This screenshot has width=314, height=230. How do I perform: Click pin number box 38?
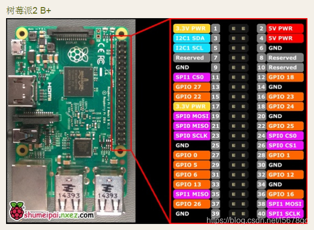point(261,204)
